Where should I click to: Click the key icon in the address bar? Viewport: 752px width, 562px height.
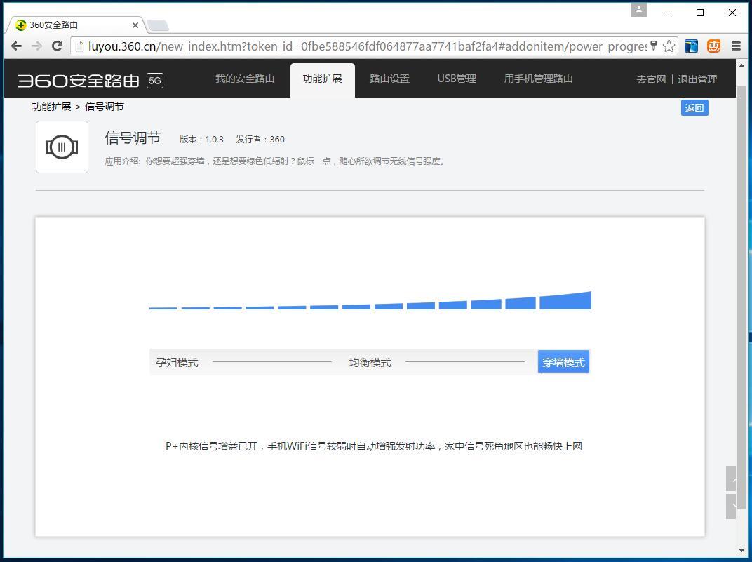654,46
